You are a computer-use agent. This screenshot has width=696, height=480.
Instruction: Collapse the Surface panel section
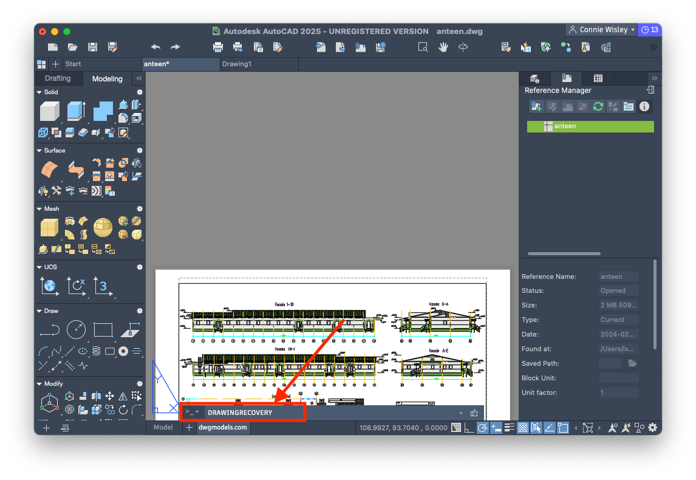39,151
